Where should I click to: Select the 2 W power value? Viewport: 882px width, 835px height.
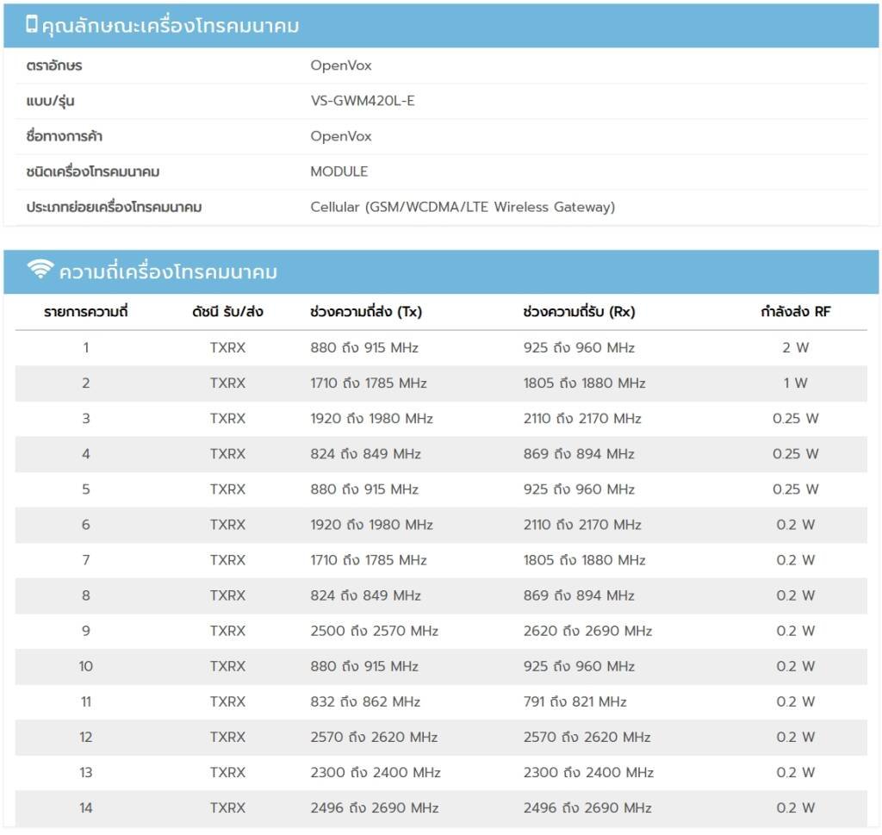pyautogui.click(x=795, y=348)
